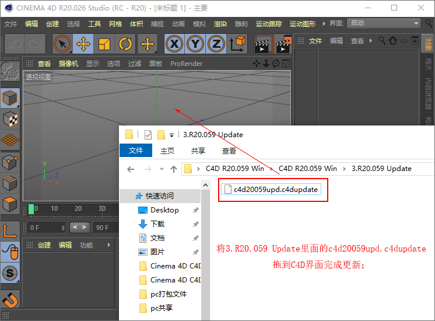This screenshot has height=321, width=435.
Task: Click the object manager add panel icon
Action: (415, 41)
